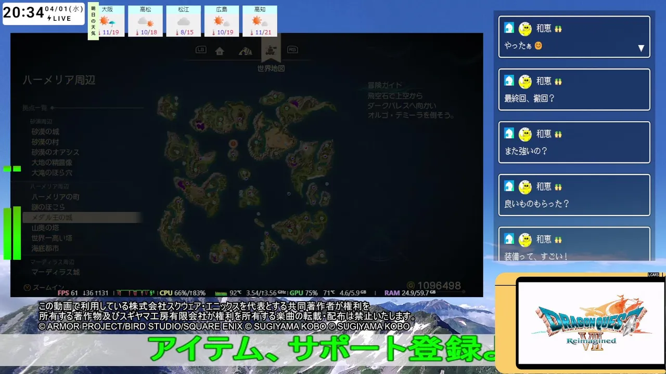The height and width of the screenshot is (374, 666).
Task: Click the FPS 61 overlay reading
Action: pos(67,293)
